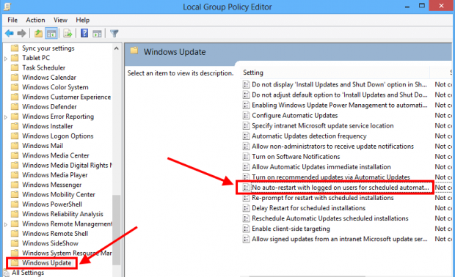Select Allow signed updates from an intranet setting
Viewport: 455px width, 277px height.
(x=340, y=239)
